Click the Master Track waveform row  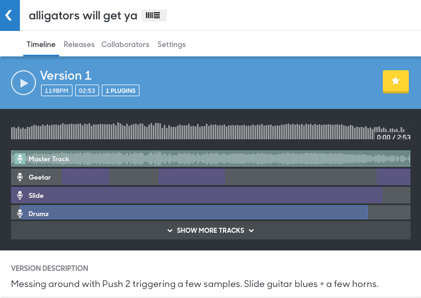(x=210, y=159)
